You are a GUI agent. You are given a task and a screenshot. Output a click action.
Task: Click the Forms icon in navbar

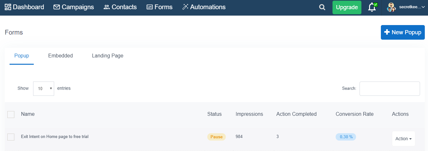pyautogui.click(x=150, y=7)
